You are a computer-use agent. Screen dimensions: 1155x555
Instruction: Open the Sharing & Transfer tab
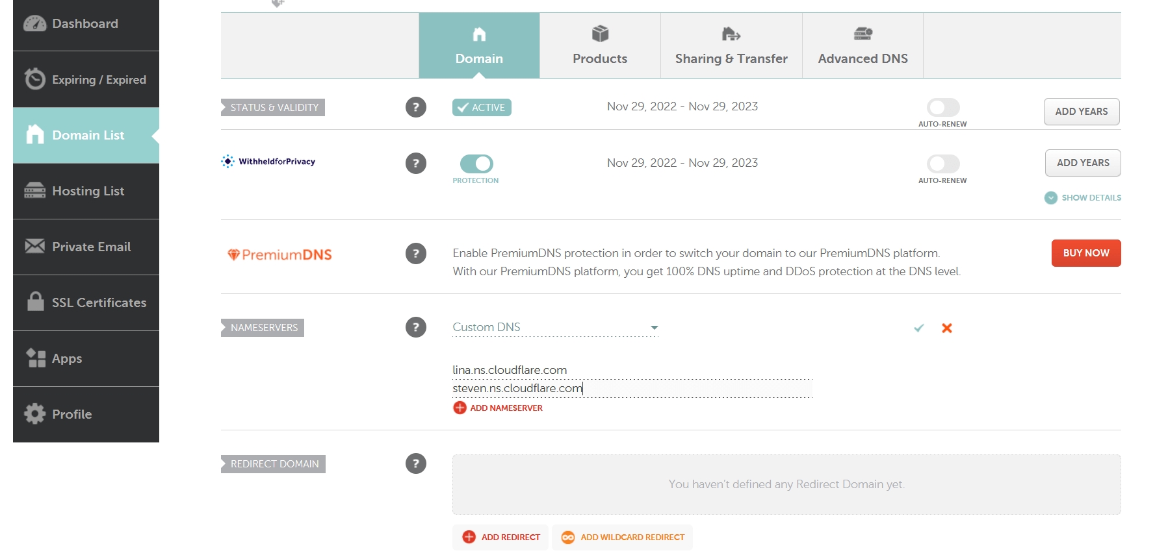point(731,45)
